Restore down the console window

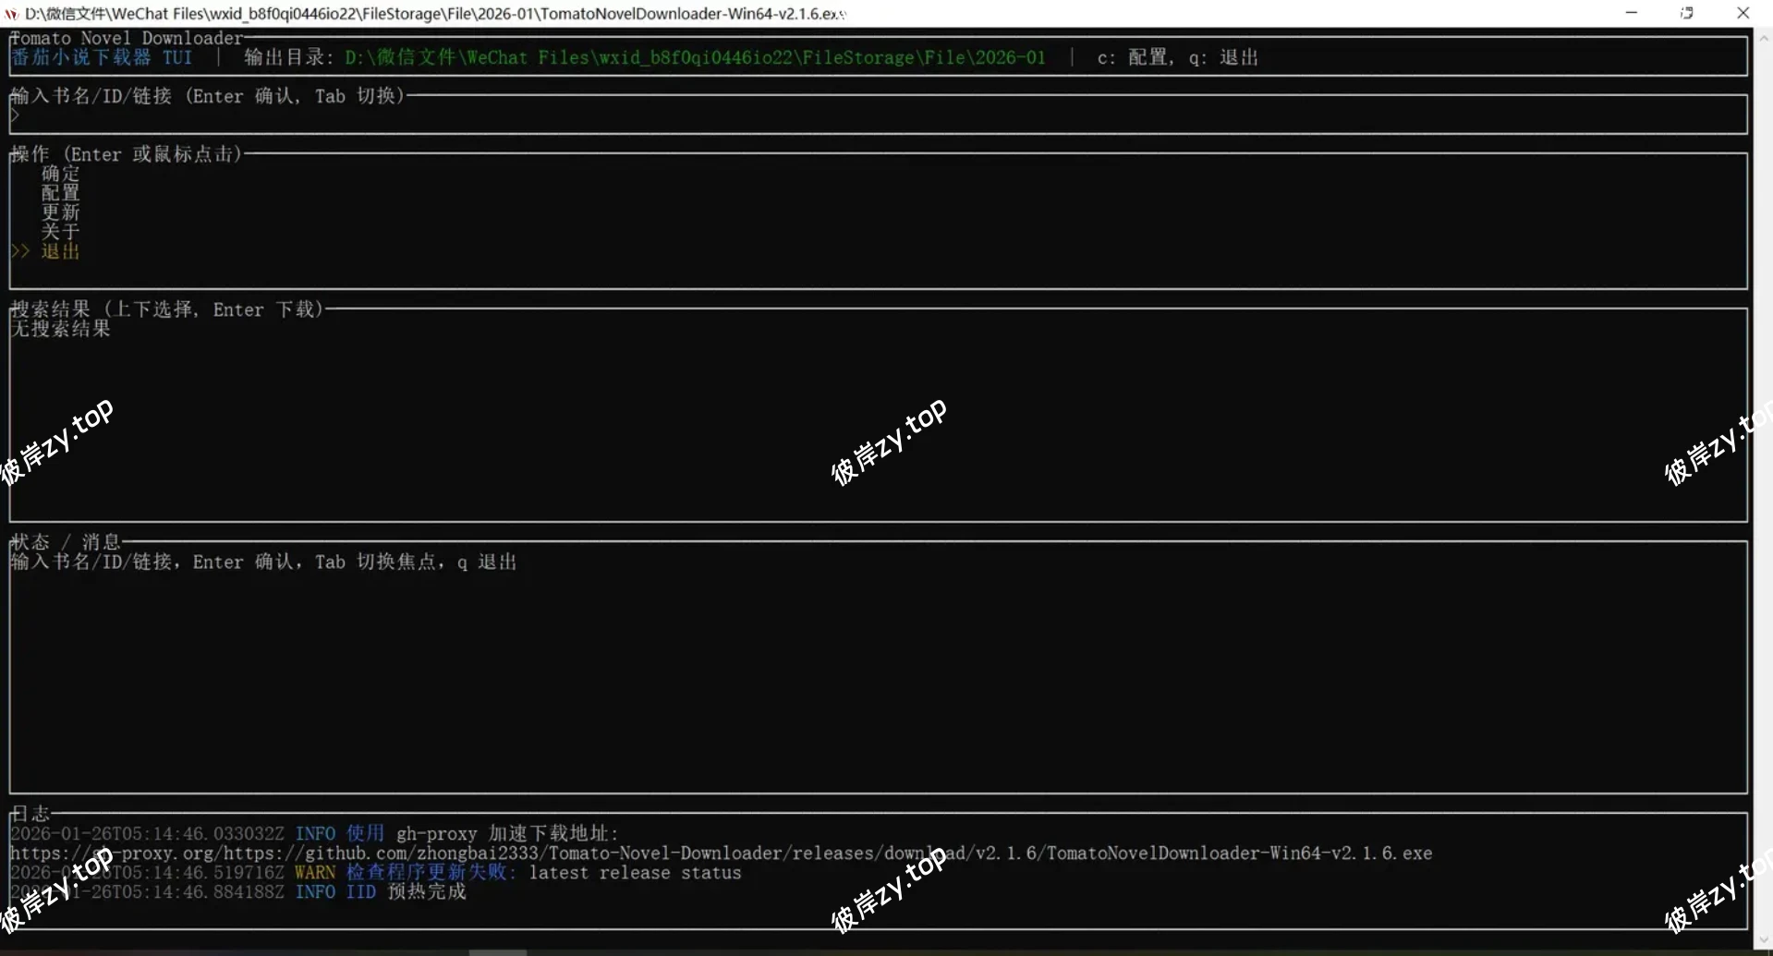pyautogui.click(x=1686, y=13)
